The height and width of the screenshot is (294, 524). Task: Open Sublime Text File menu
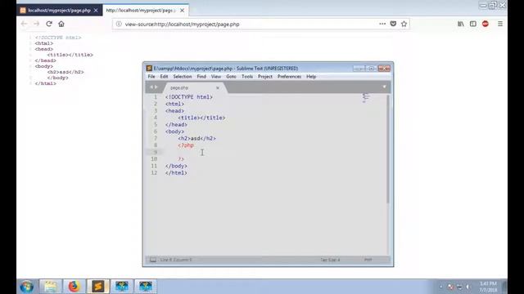pyautogui.click(x=151, y=77)
